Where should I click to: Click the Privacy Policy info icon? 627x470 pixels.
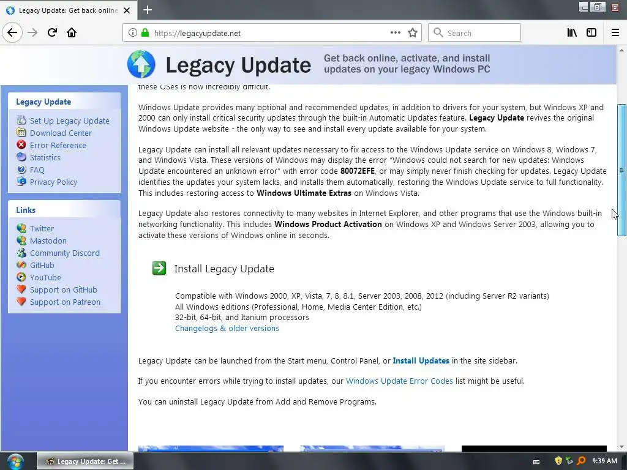[21, 181]
